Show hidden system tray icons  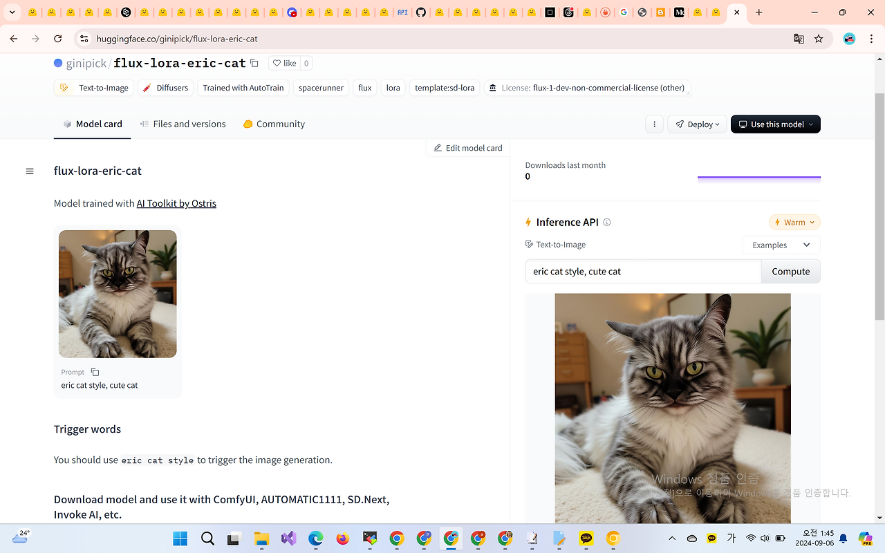[x=672, y=538]
